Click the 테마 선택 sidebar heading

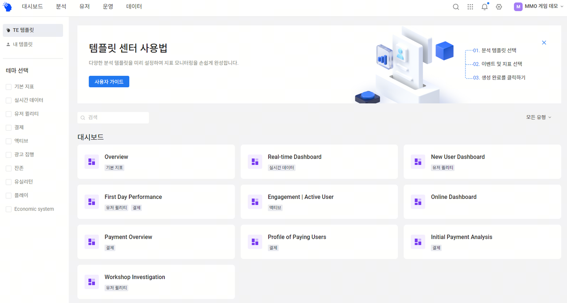pyautogui.click(x=17, y=70)
